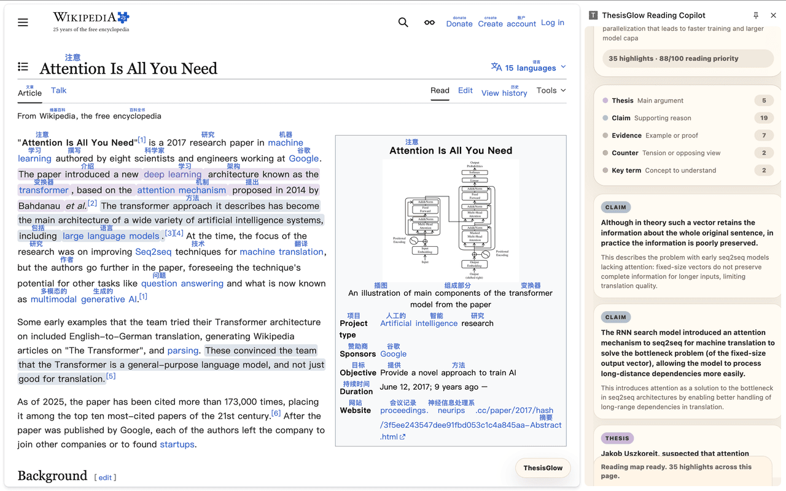Open Wikipedia search with magnifier icon
Image resolution: width=786 pixels, height=491 pixels.
tap(403, 23)
